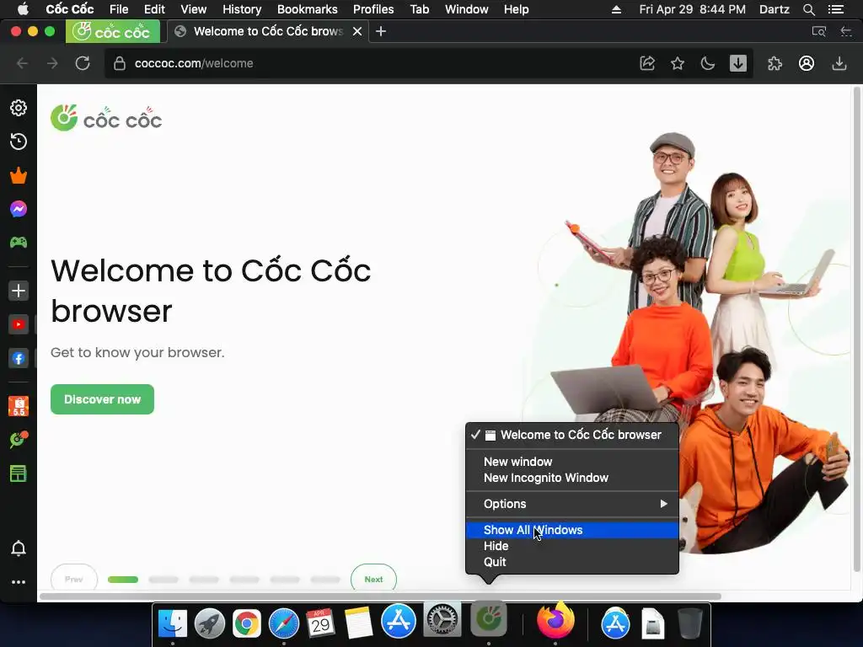Open the Apple menu
This screenshot has height=647, width=863.
point(23,9)
